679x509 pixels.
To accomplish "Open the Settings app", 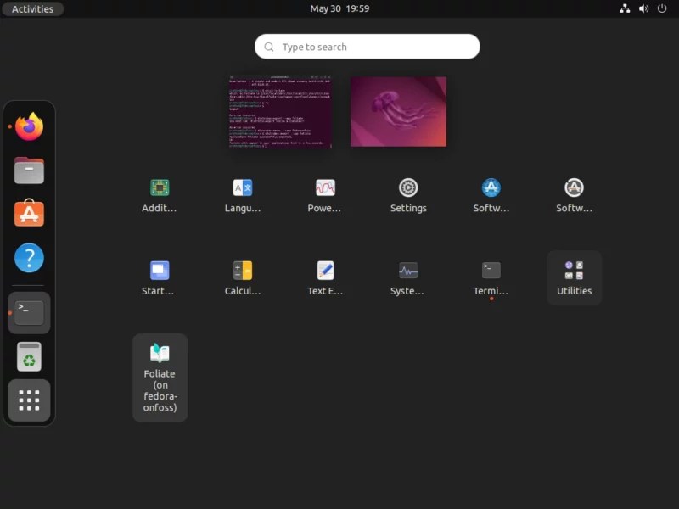I will tap(408, 193).
